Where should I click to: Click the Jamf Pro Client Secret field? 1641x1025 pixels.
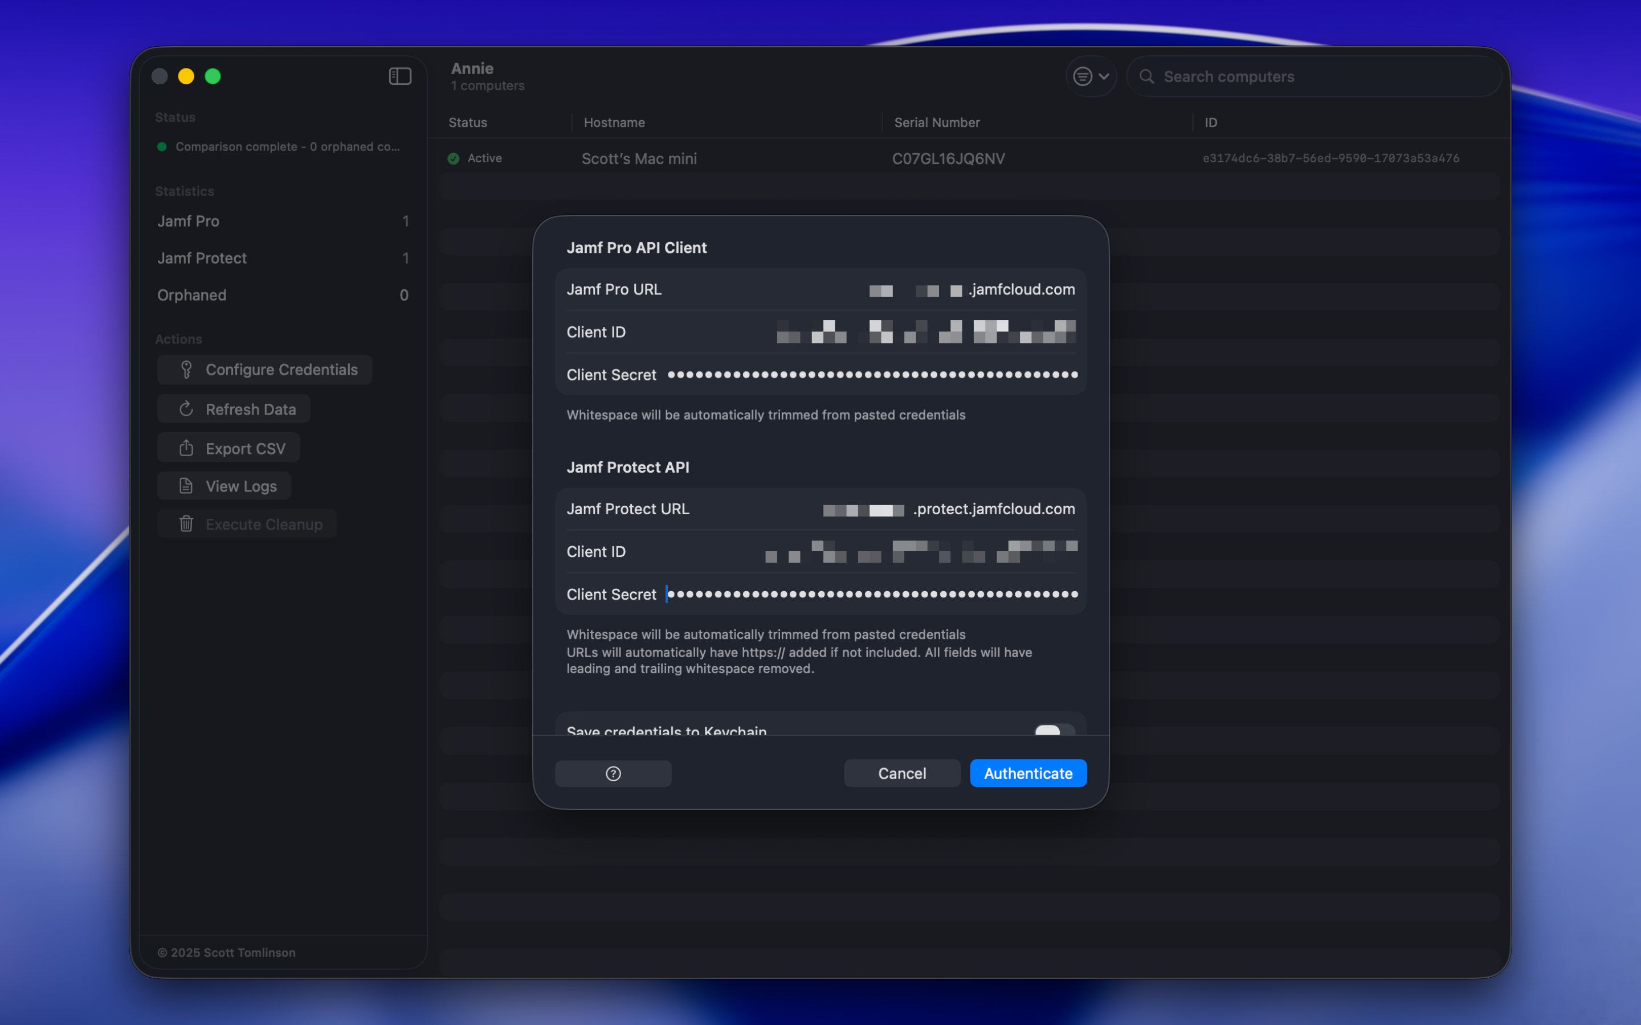(872, 375)
